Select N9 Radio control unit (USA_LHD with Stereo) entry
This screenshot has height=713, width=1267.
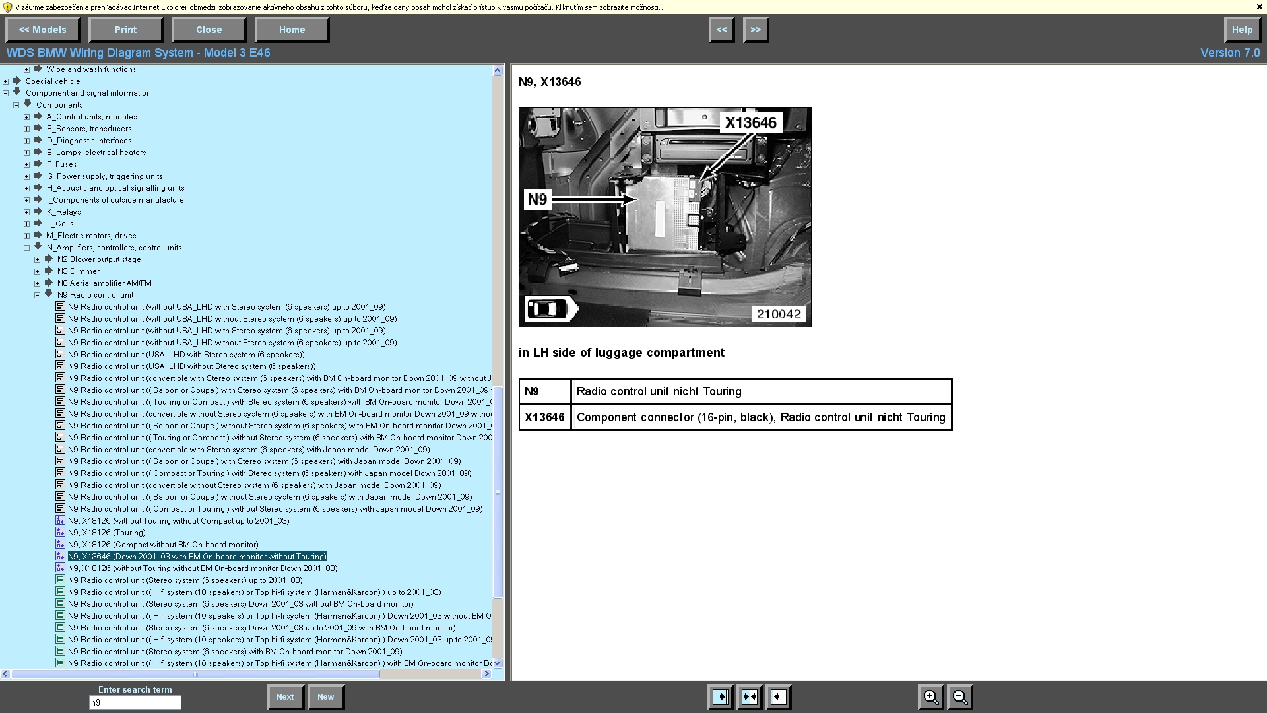pyautogui.click(x=185, y=355)
